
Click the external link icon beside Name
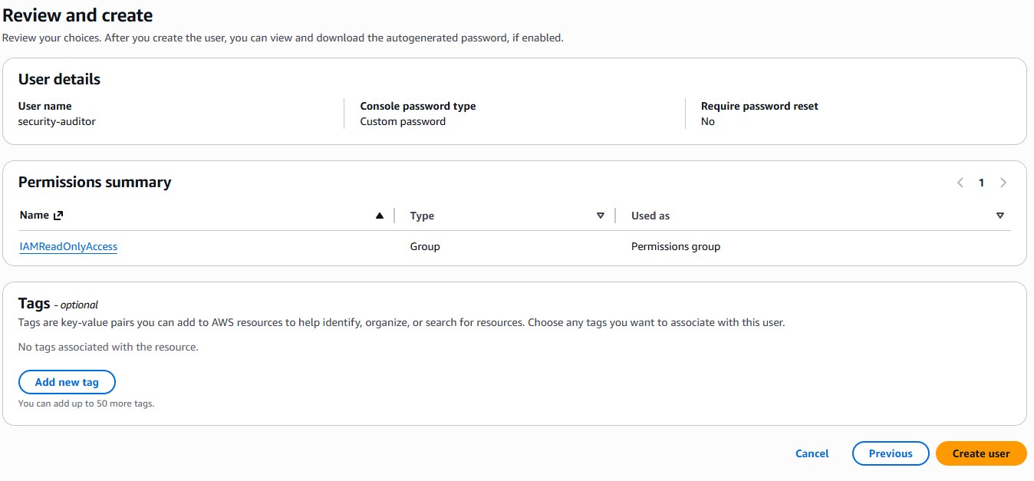(x=58, y=216)
